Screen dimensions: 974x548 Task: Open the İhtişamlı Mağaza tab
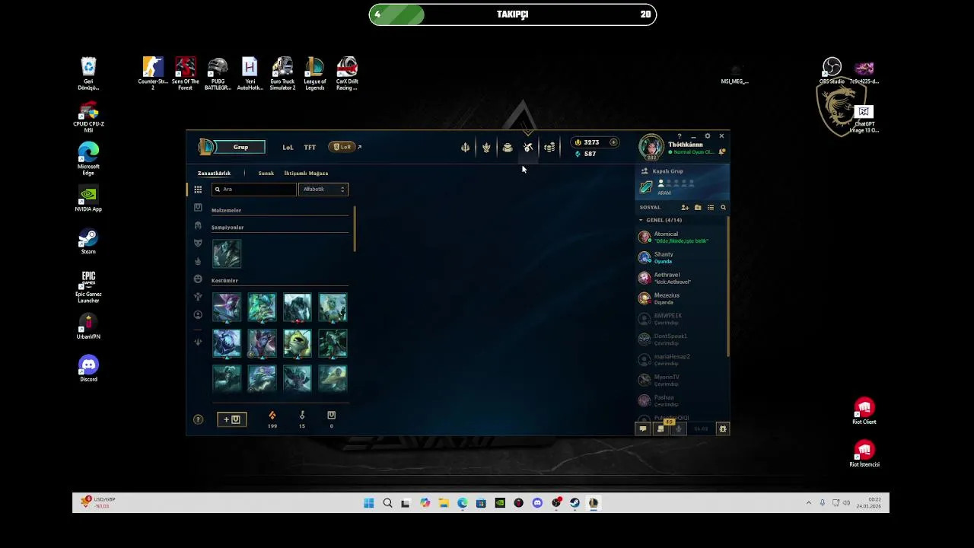coord(306,174)
